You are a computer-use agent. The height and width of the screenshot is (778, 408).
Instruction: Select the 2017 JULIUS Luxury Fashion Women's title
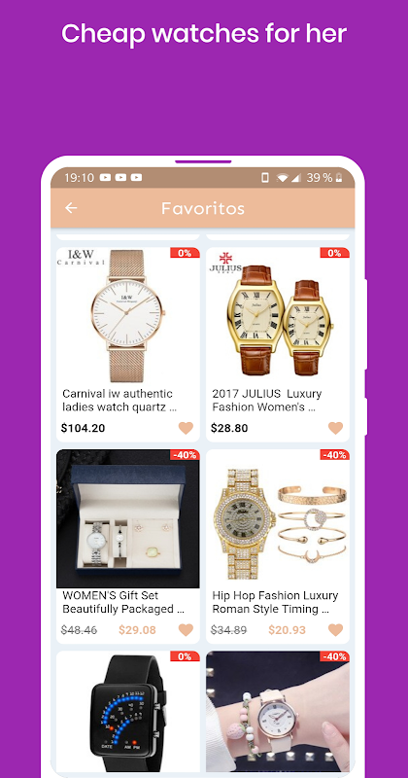(267, 401)
